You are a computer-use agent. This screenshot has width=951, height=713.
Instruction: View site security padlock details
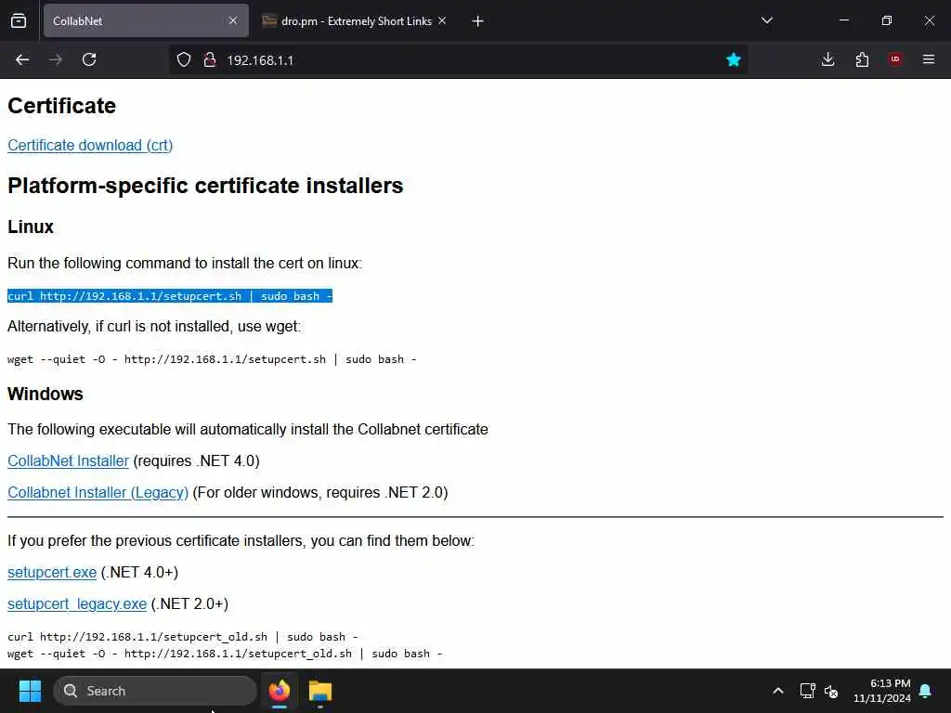pyautogui.click(x=210, y=59)
